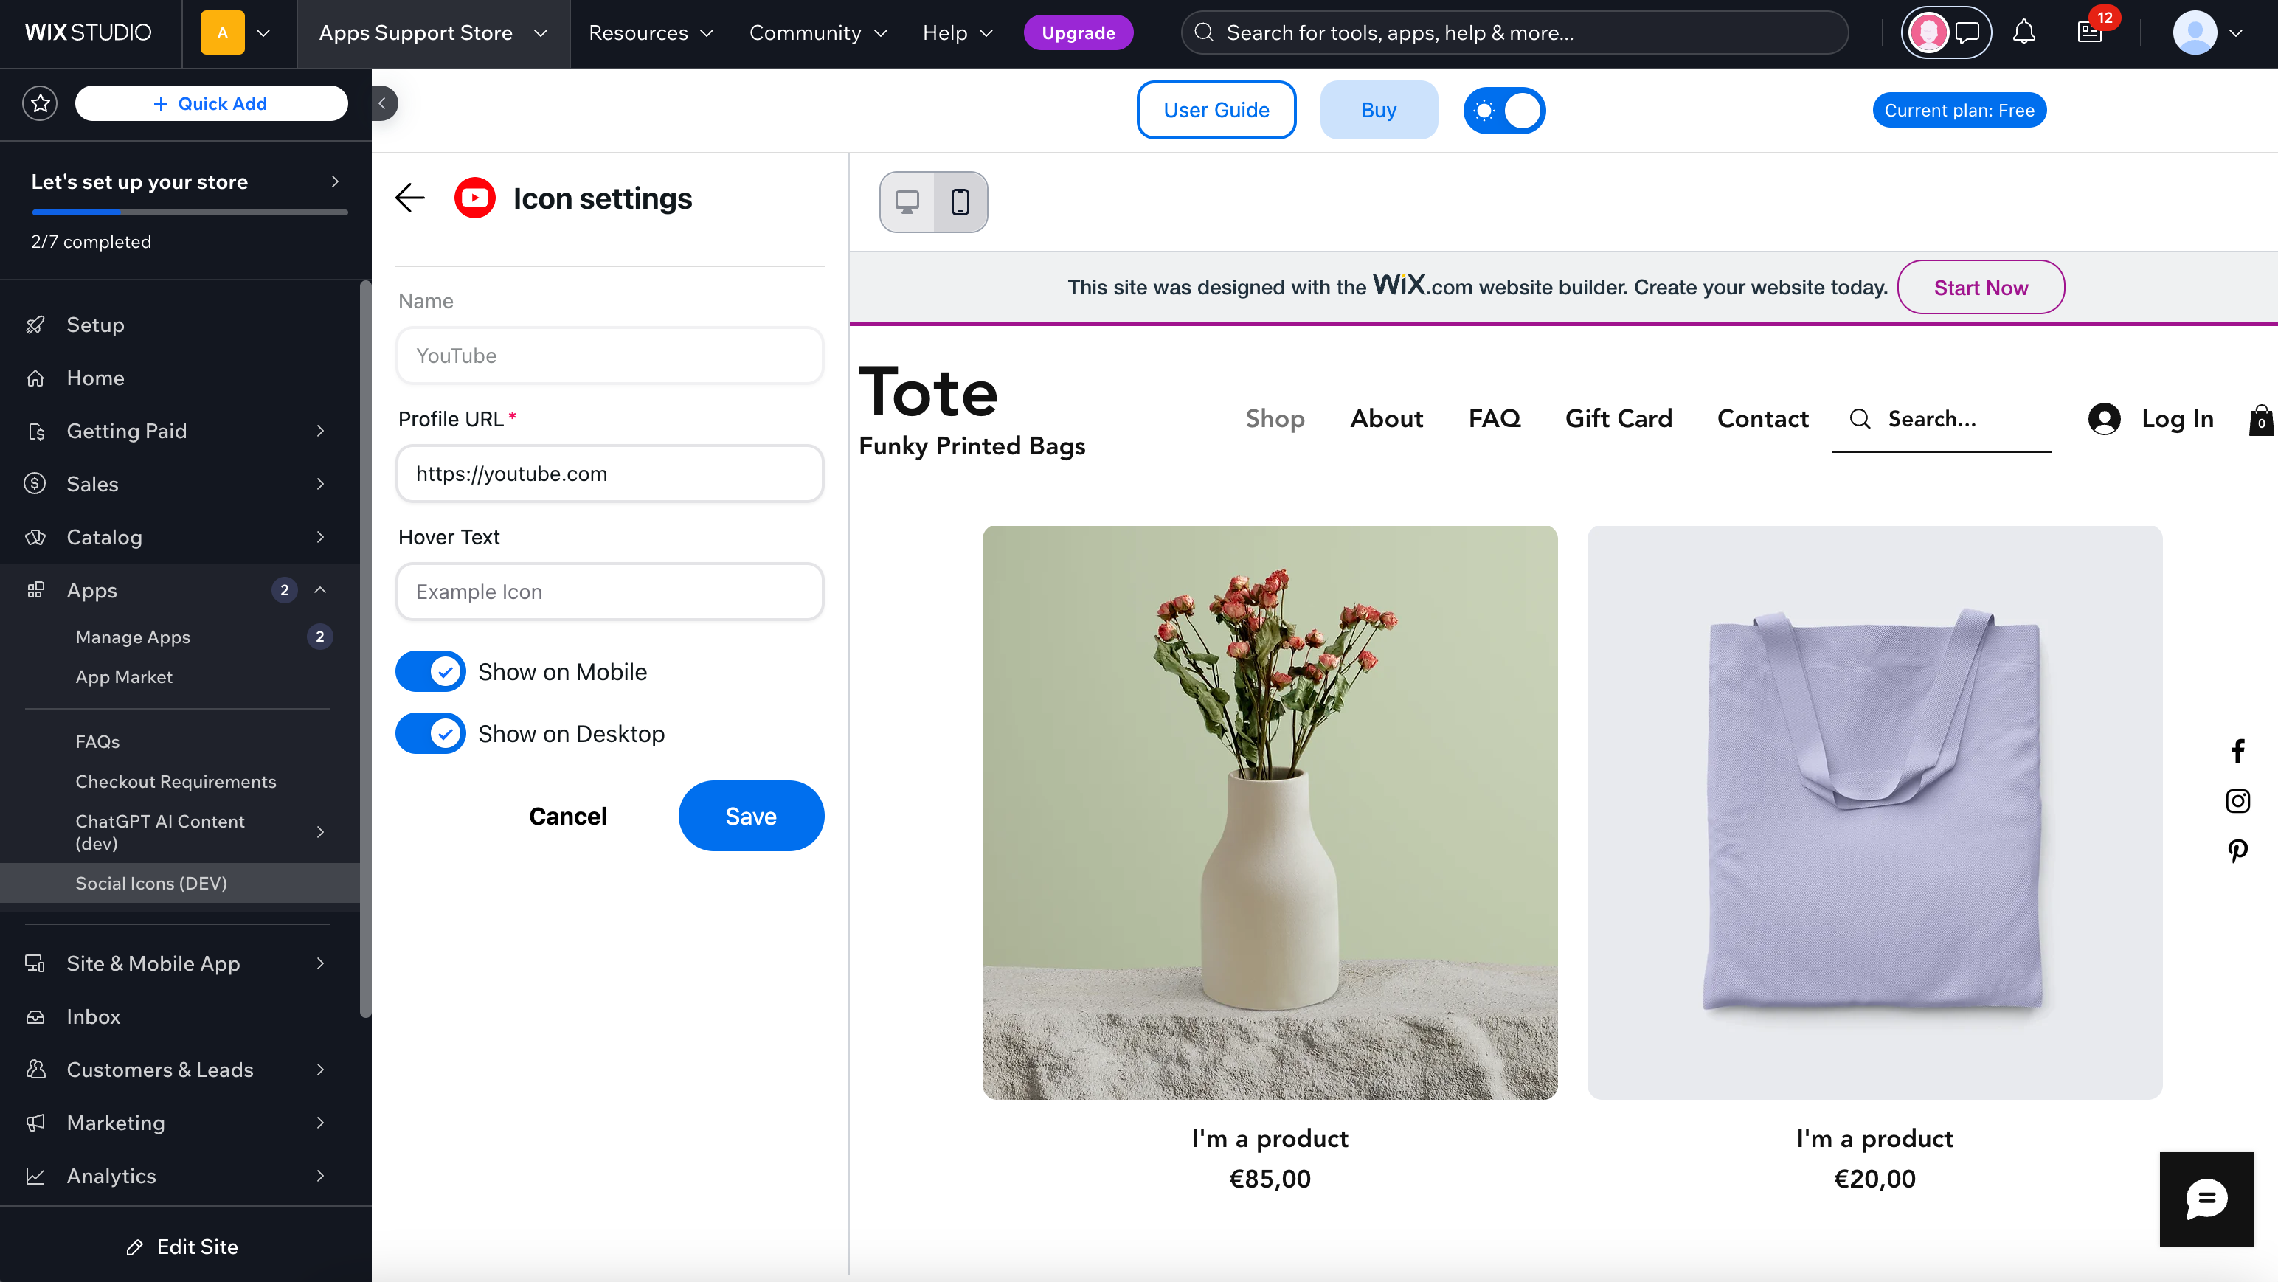Open the black chat widget button
This screenshot has height=1282, width=2278.
pyautogui.click(x=2207, y=1199)
